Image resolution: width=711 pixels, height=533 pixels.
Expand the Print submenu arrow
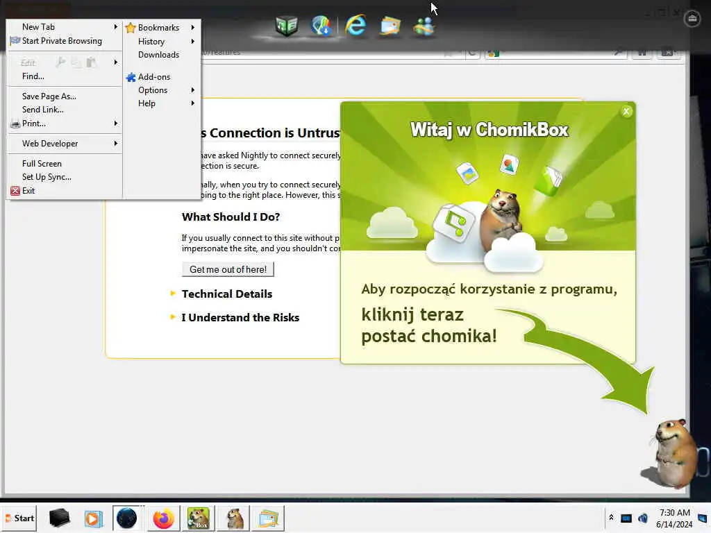tap(116, 124)
